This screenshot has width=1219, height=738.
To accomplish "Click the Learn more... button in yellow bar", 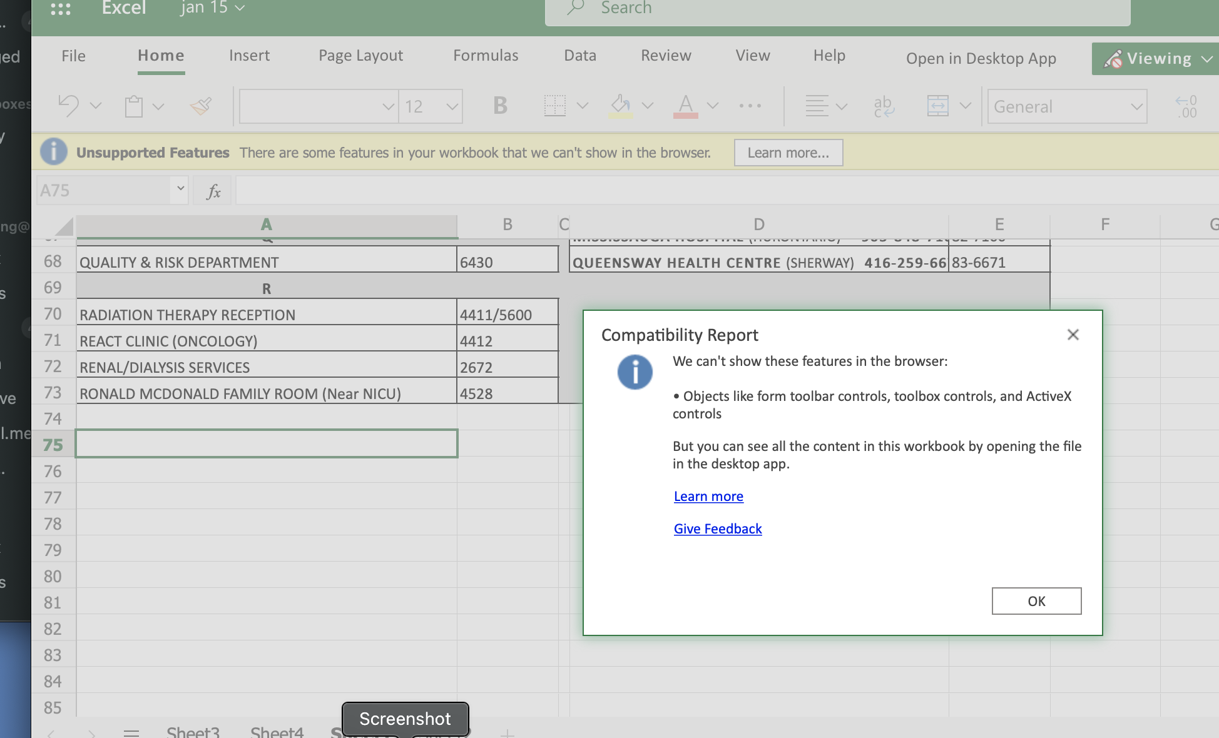I will pos(788,153).
